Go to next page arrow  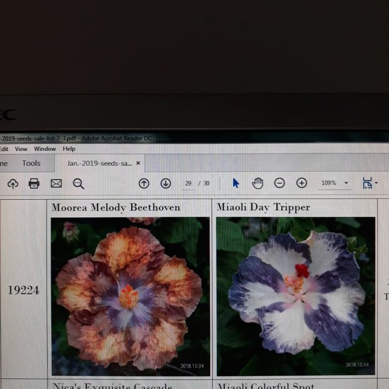(166, 183)
